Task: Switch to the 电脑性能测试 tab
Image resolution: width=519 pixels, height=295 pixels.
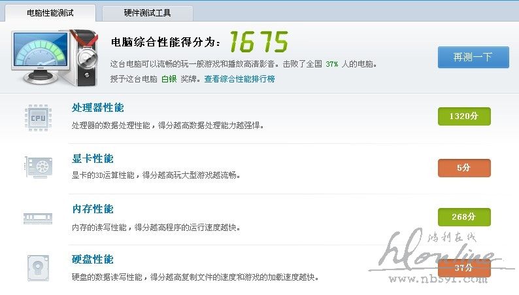Action: pos(50,13)
